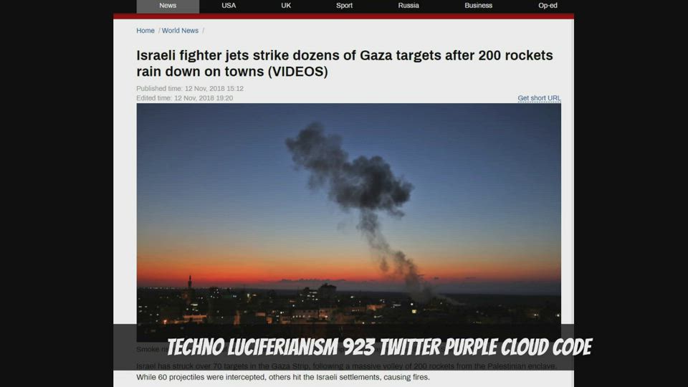688x387 pixels.
Task: Click the Get short URL link
Action: click(x=539, y=98)
